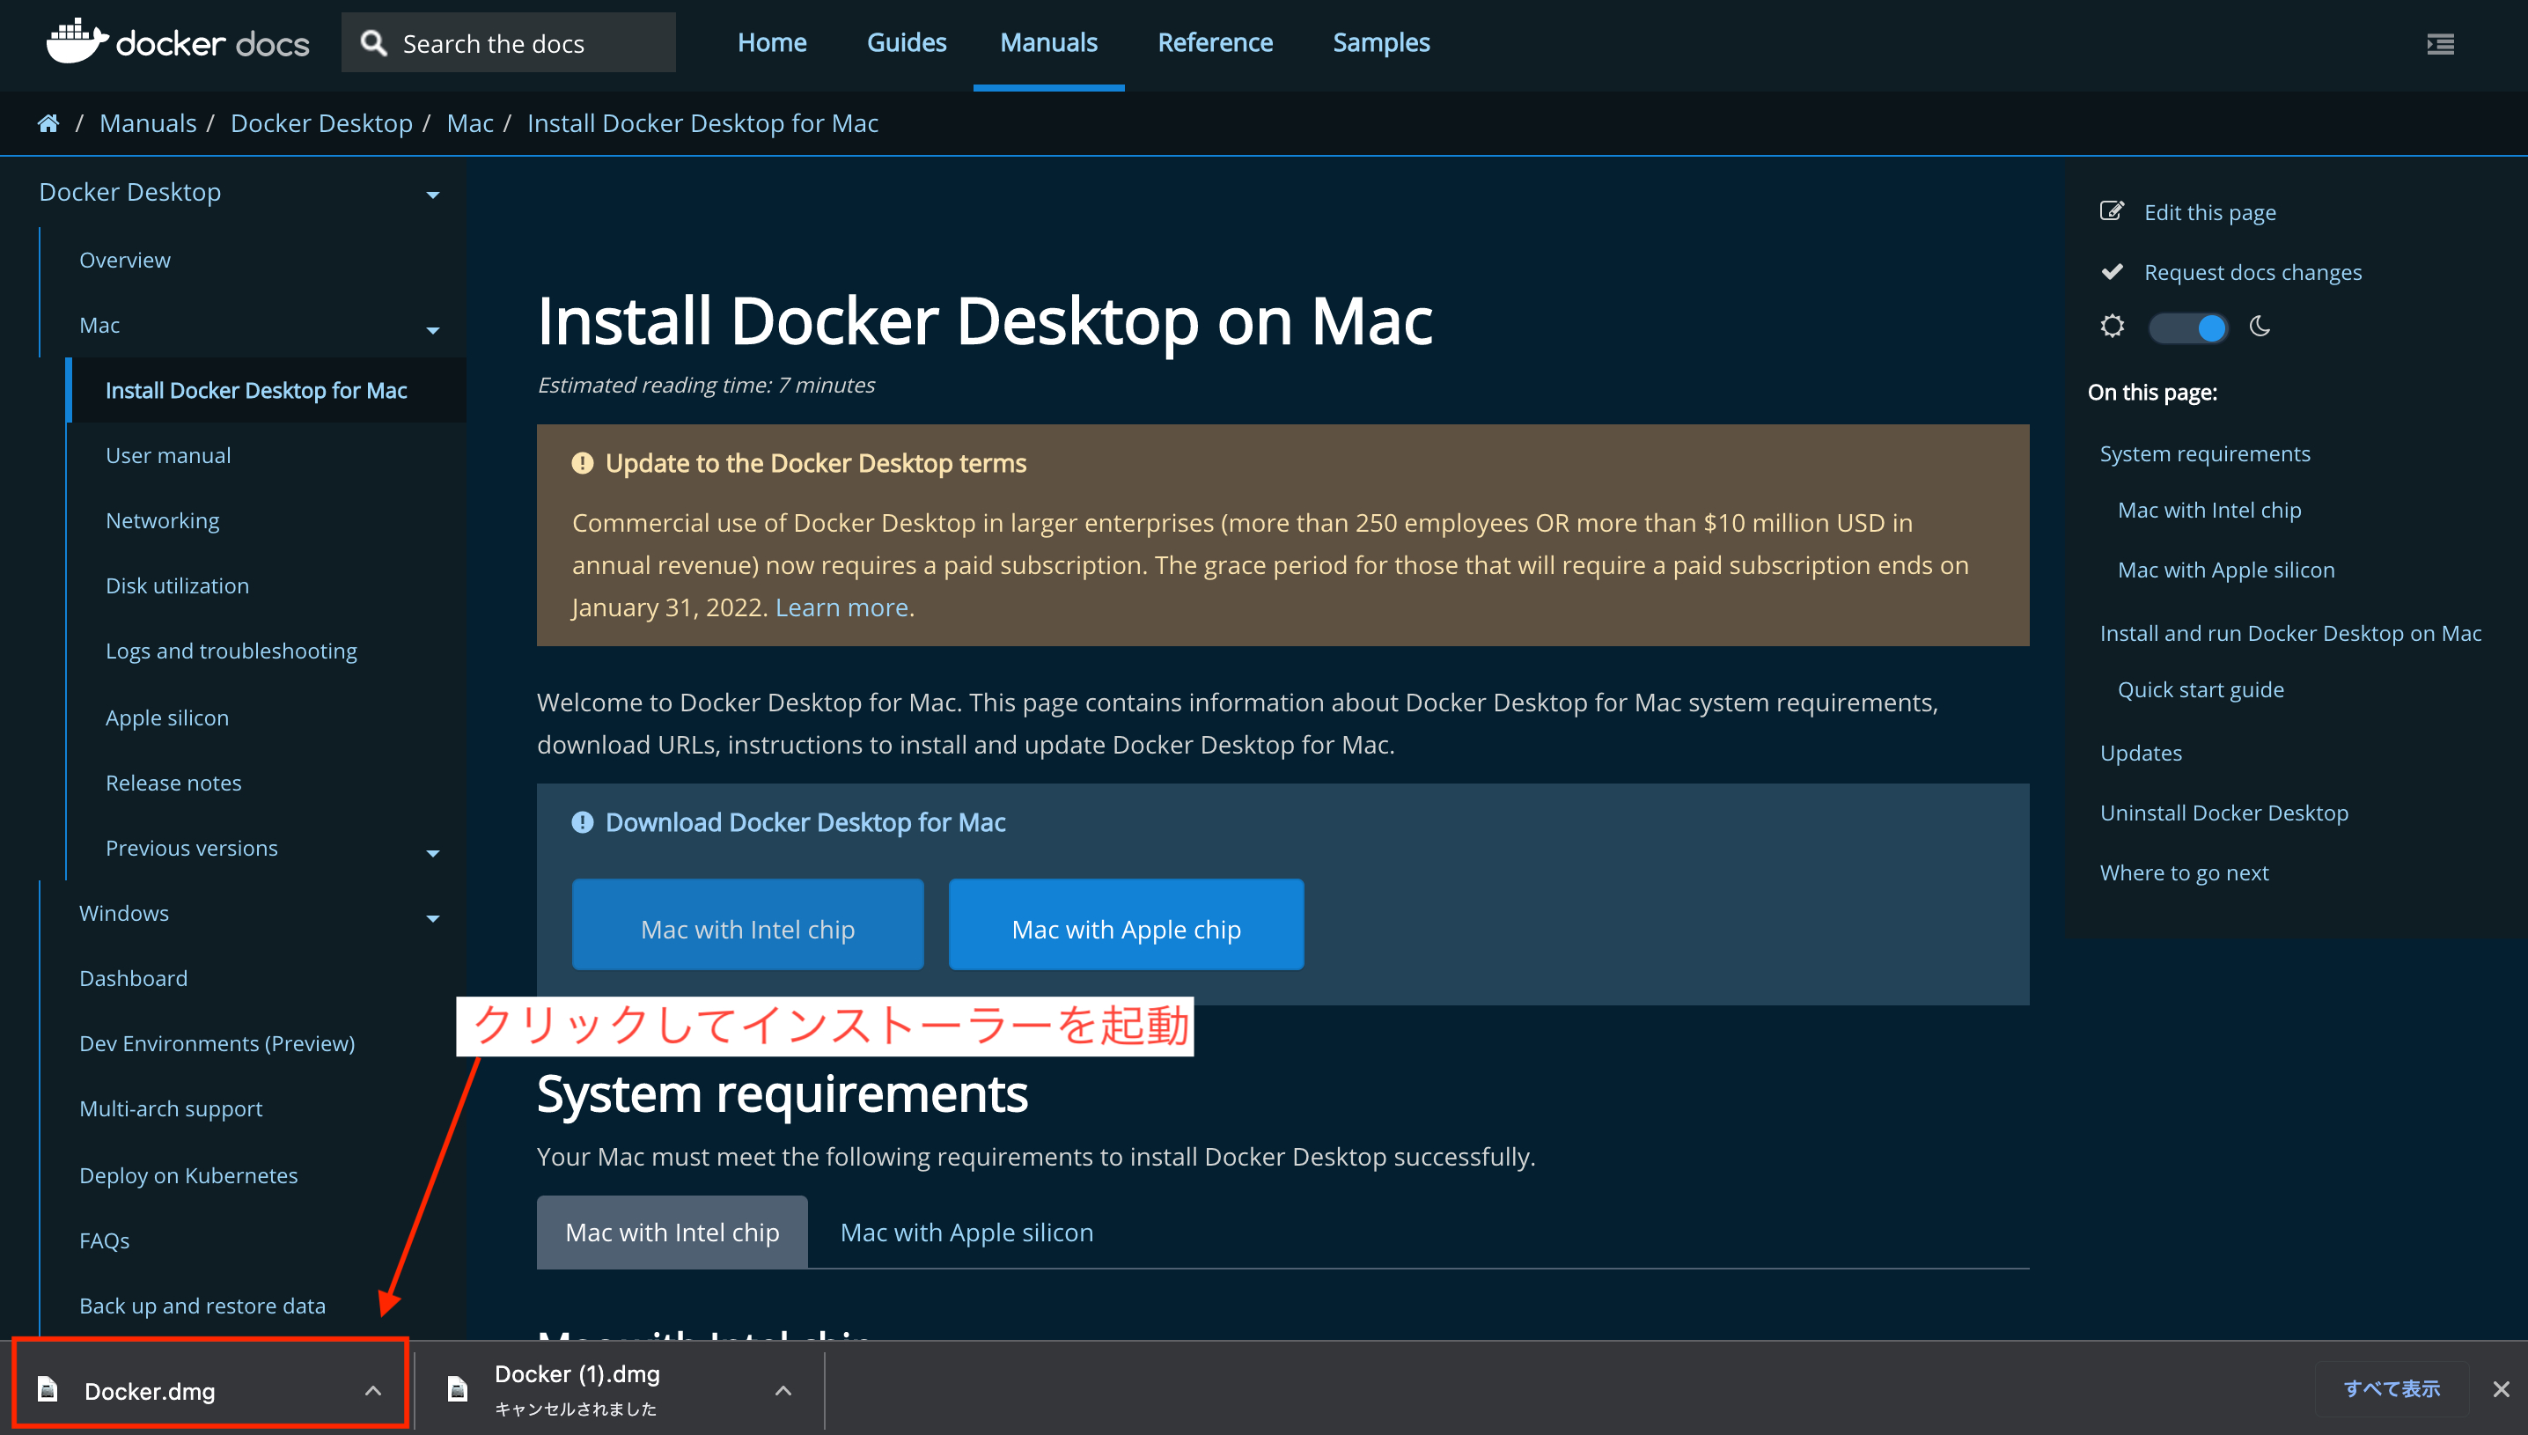The height and width of the screenshot is (1435, 2528).
Task: Click the moon dark-mode icon
Action: click(x=2260, y=327)
